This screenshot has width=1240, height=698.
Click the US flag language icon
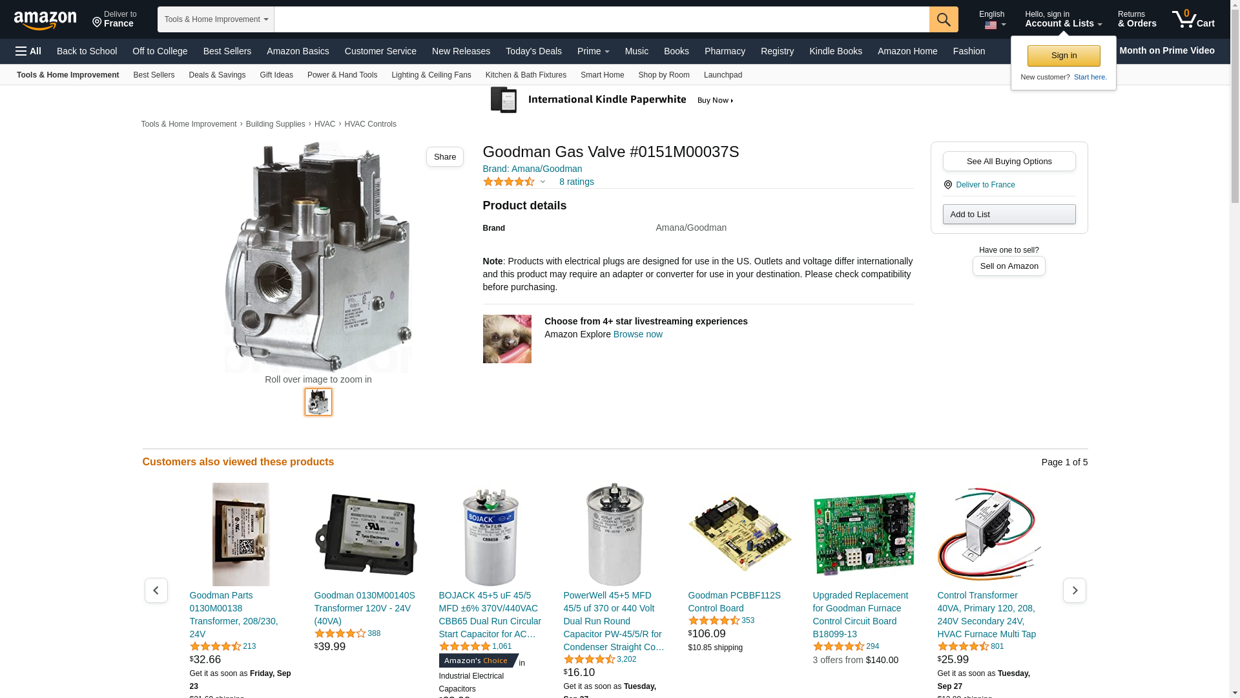pyautogui.click(x=991, y=25)
